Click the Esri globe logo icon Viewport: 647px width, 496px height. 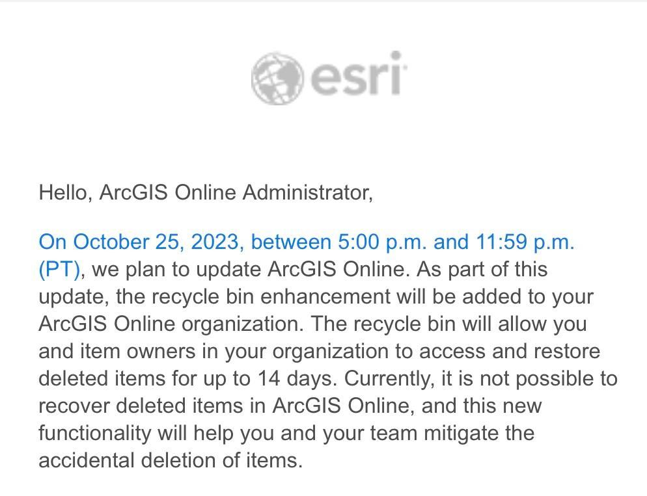pos(277,78)
